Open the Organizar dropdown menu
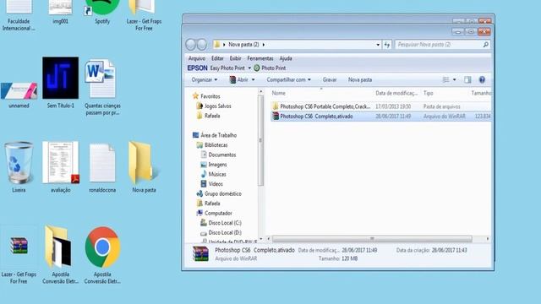The image size is (541, 304). click(x=205, y=79)
